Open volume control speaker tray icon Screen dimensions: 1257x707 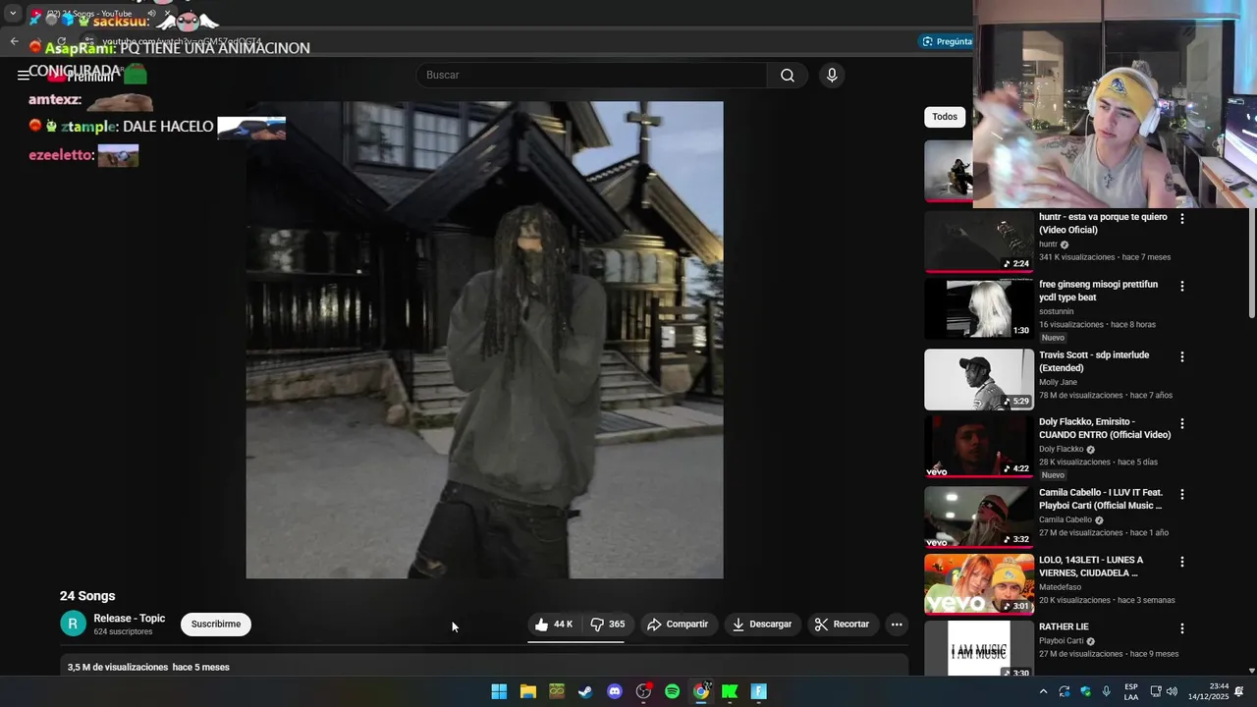click(x=1172, y=691)
